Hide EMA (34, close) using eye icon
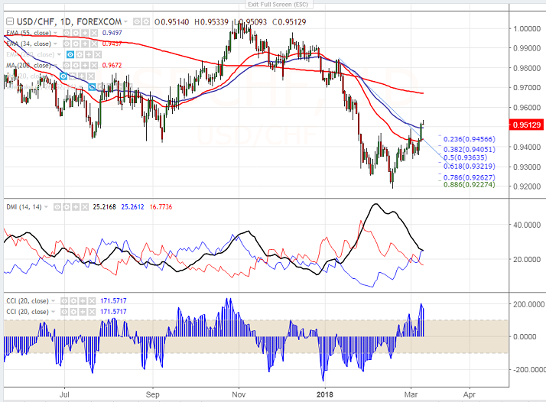Screen dimensions: 546x402 (x=67, y=44)
